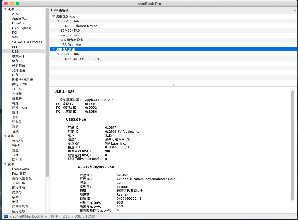Open SATA/SATA Express section
The height and width of the screenshot is (220, 298).
click(27, 42)
